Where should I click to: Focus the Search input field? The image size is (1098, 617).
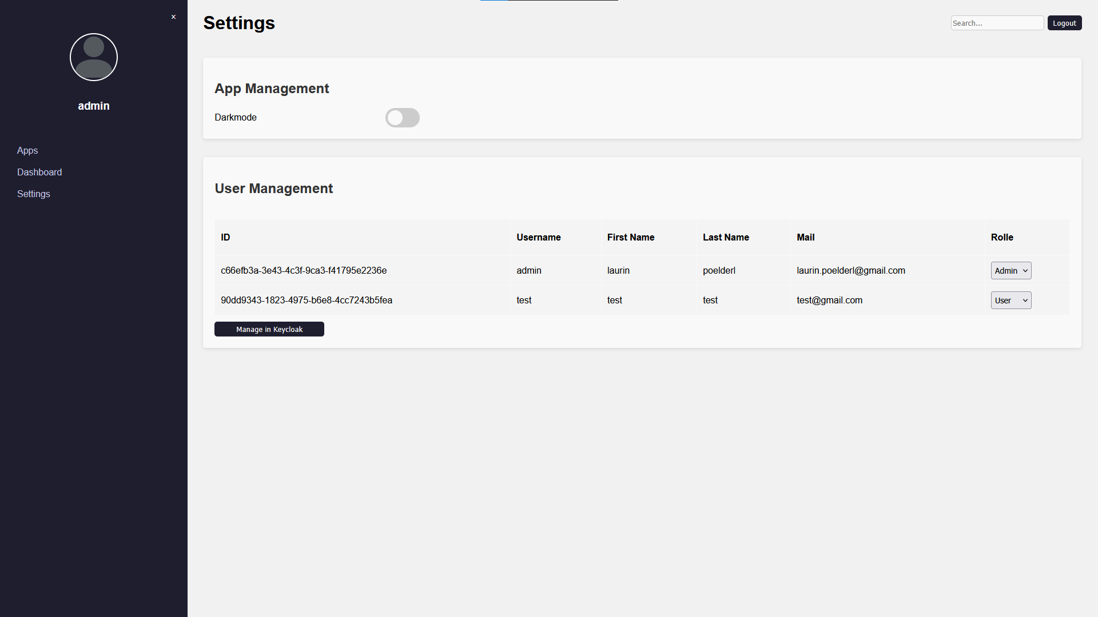pyautogui.click(x=997, y=23)
